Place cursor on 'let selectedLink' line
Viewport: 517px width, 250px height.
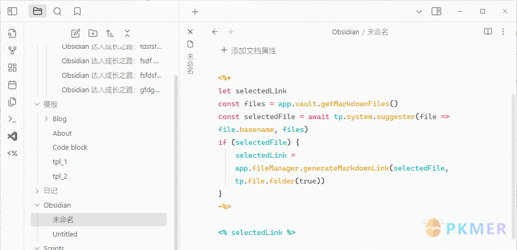(253, 91)
